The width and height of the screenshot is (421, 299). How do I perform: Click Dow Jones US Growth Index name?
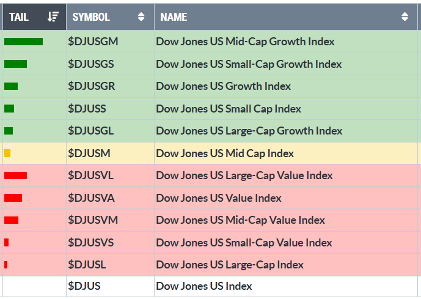click(224, 86)
